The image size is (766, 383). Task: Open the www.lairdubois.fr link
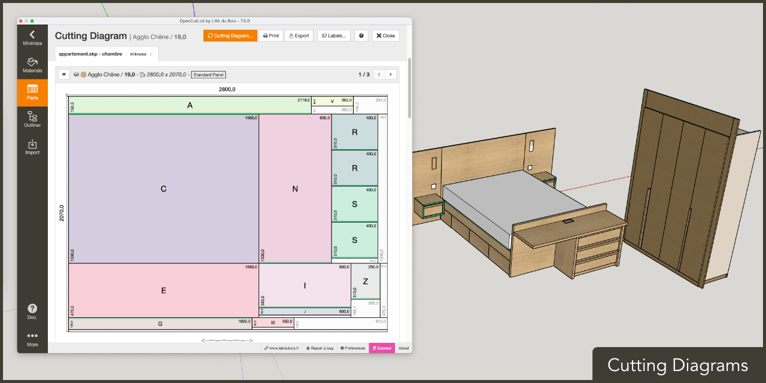coord(281,348)
